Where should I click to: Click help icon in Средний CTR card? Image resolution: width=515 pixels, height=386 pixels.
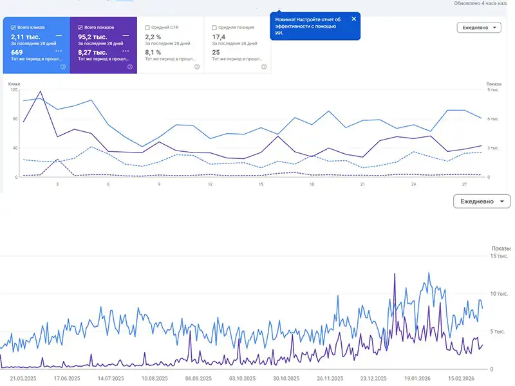(197, 66)
